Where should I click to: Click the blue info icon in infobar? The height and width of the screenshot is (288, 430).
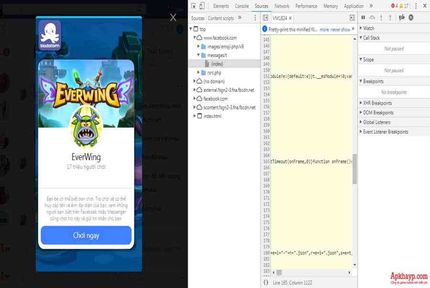pos(265,29)
